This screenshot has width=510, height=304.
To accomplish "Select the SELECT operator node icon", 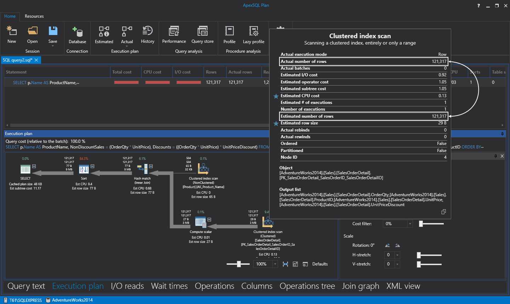I will pyautogui.click(x=25, y=169).
